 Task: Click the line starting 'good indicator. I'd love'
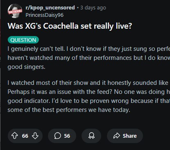coord(89,101)
